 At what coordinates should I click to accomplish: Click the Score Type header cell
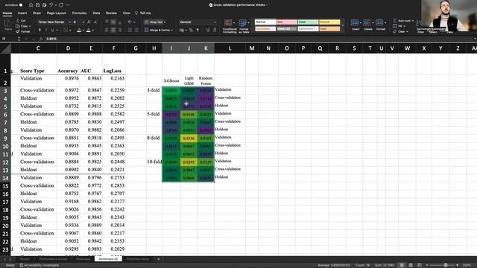[x=37, y=71]
